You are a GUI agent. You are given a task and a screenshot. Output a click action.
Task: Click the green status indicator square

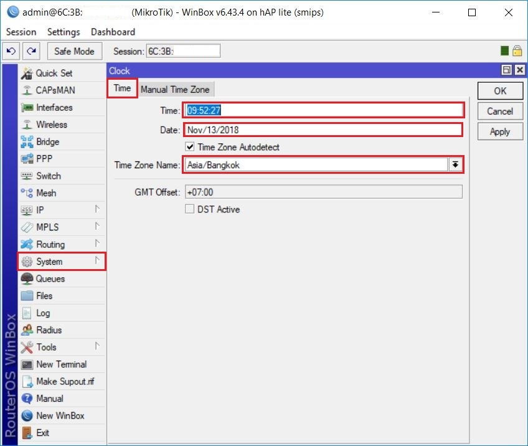coord(504,51)
